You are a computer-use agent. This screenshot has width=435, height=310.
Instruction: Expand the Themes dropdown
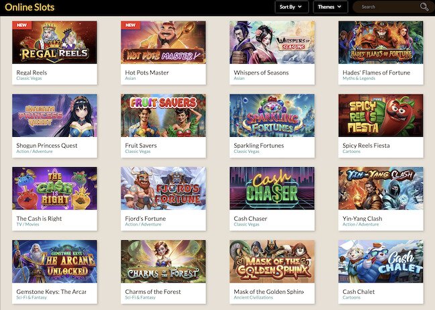click(x=330, y=7)
